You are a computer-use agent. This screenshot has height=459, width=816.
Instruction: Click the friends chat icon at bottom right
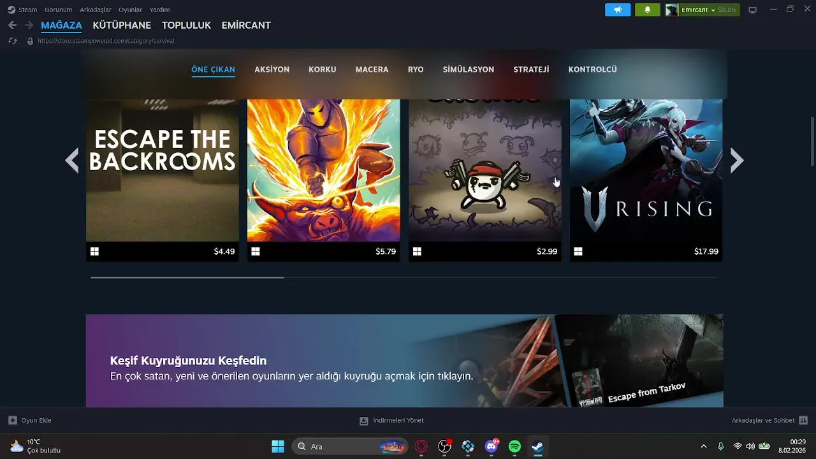click(x=803, y=421)
